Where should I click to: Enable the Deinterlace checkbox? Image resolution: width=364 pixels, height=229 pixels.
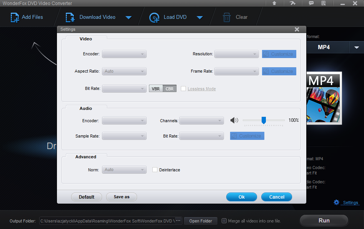[155, 170]
